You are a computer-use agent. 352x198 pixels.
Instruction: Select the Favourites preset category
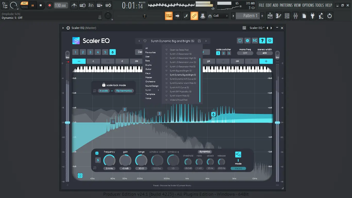click(x=150, y=52)
